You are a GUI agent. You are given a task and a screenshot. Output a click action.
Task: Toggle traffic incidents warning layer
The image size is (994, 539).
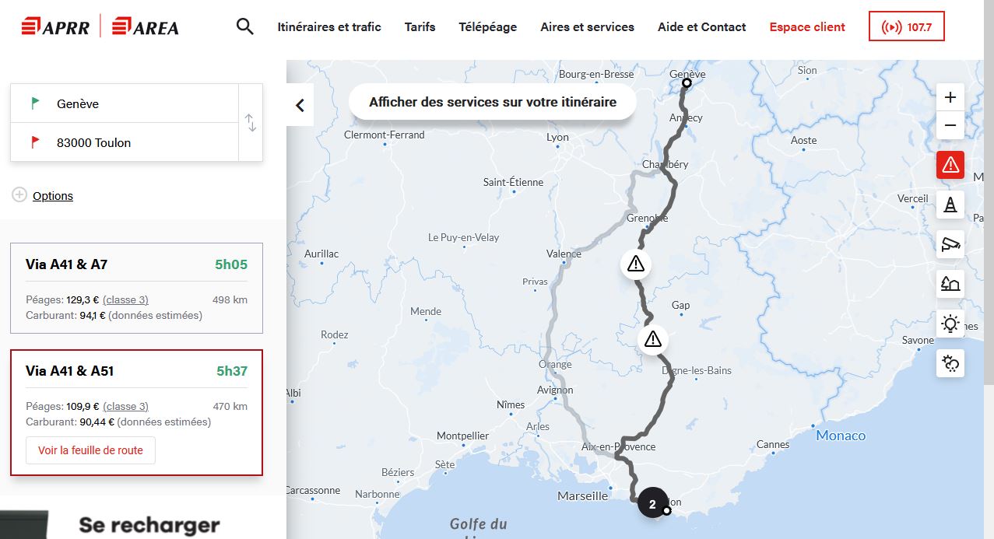coord(950,165)
